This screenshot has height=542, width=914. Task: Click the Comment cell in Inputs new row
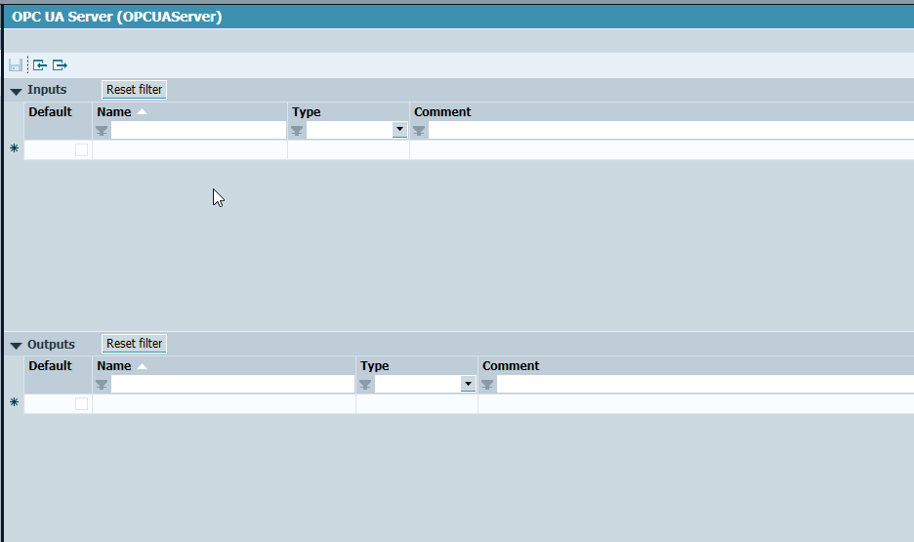662,149
